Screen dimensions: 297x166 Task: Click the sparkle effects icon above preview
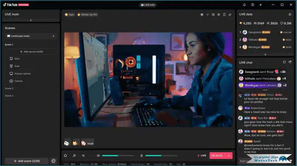pos(208,14)
